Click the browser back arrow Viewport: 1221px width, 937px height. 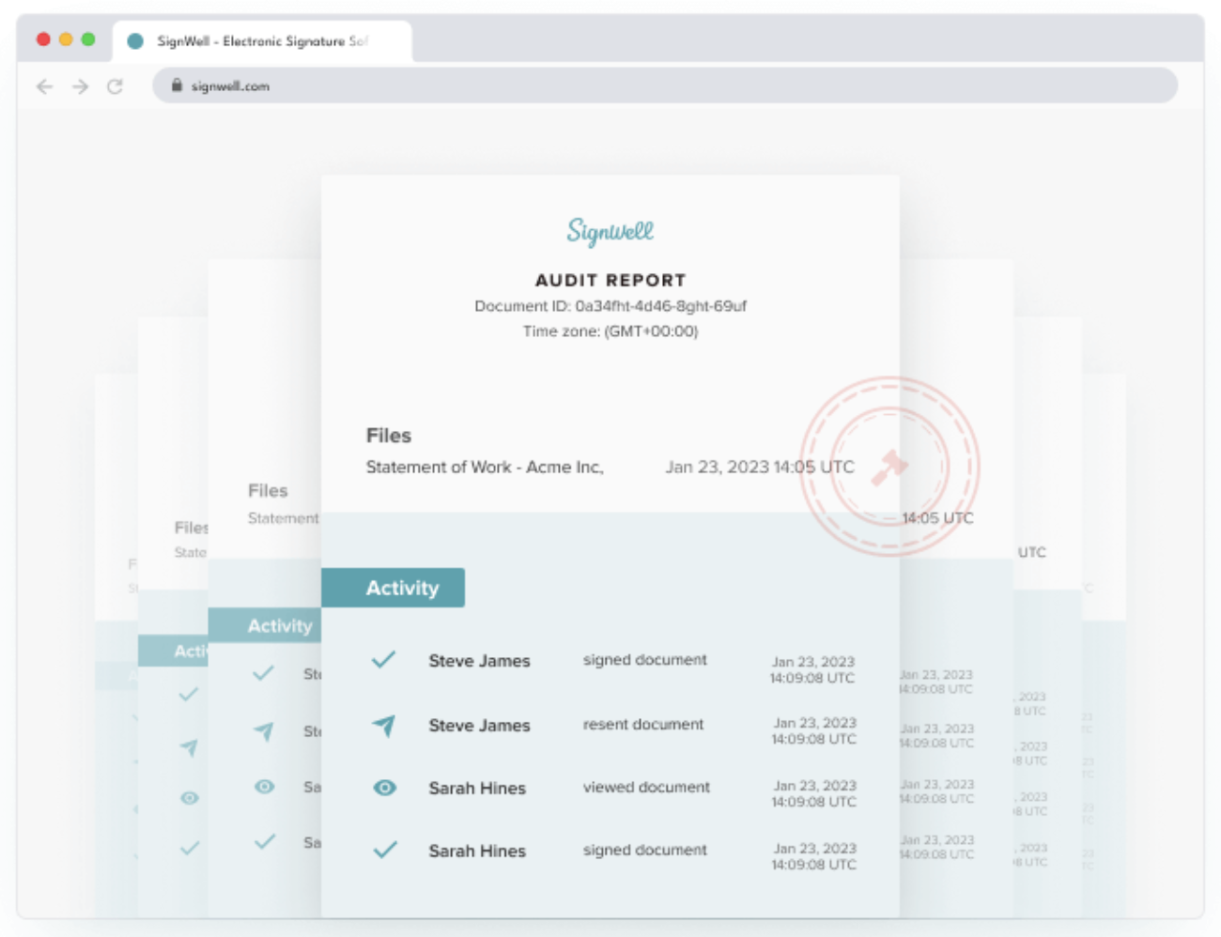click(44, 85)
